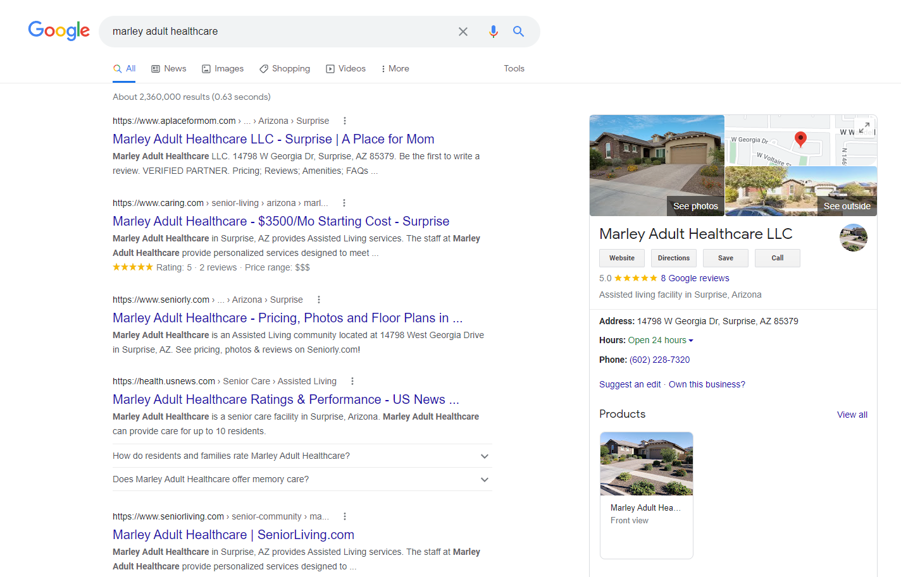Image resolution: width=901 pixels, height=577 pixels.
Task: Click the Call button
Action: tap(778, 258)
